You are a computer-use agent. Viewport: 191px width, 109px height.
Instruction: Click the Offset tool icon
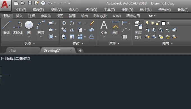(x=92, y=37)
